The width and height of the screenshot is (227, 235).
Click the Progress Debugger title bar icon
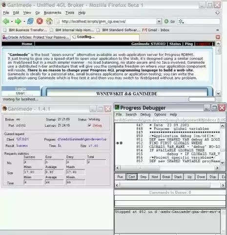(117, 108)
